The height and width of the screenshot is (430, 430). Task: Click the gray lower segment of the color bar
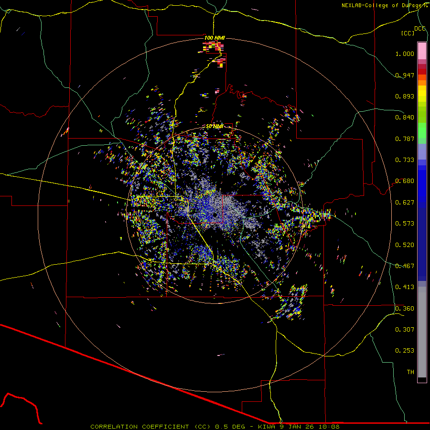click(422, 332)
